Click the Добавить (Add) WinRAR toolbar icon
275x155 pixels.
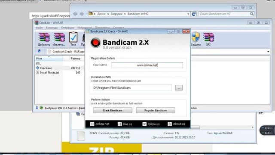pyautogui.click(x=44, y=39)
